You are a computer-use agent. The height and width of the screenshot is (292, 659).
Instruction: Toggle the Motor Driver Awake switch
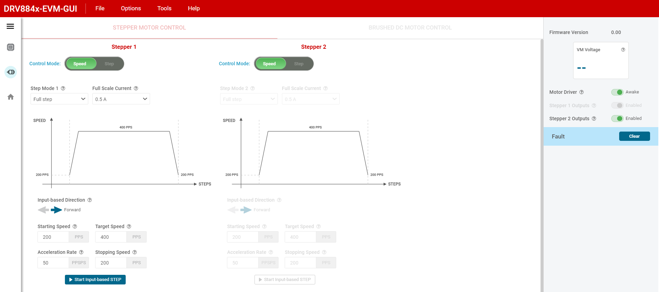[x=617, y=92]
